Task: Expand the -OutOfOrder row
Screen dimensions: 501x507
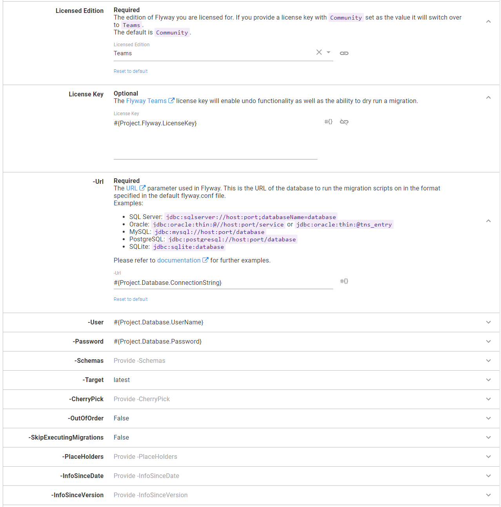Action: [x=488, y=418]
